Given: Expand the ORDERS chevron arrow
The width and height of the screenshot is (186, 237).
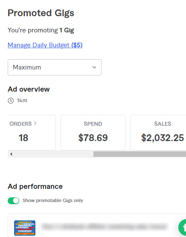Looking at the screenshot, I should pyautogui.click(x=35, y=124).
